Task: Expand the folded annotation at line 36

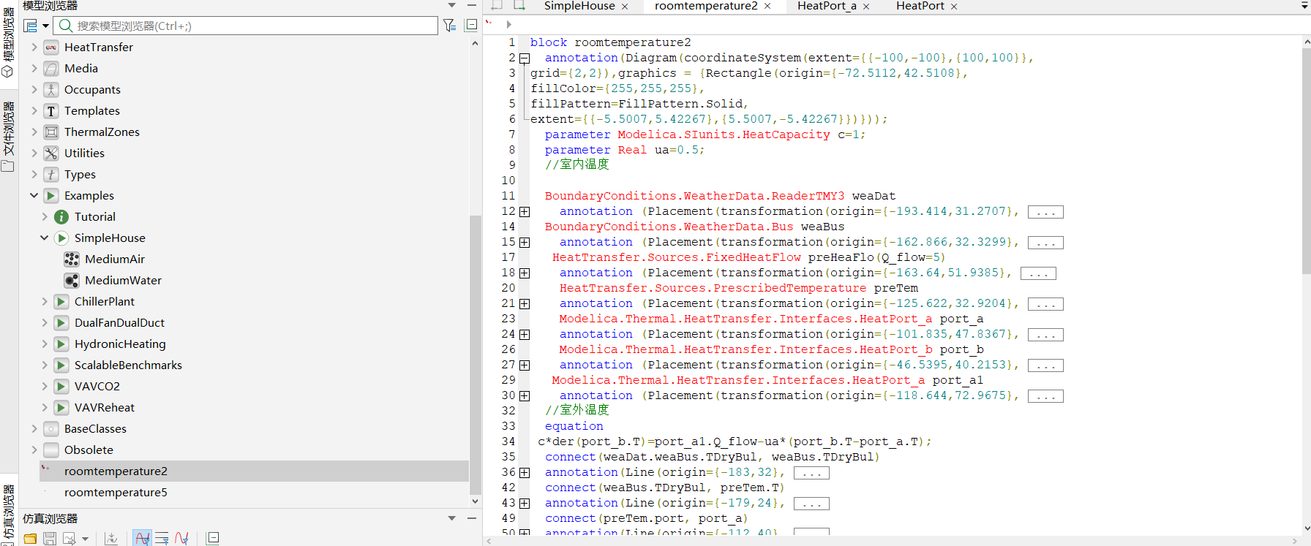Action: tap(525, 473)
